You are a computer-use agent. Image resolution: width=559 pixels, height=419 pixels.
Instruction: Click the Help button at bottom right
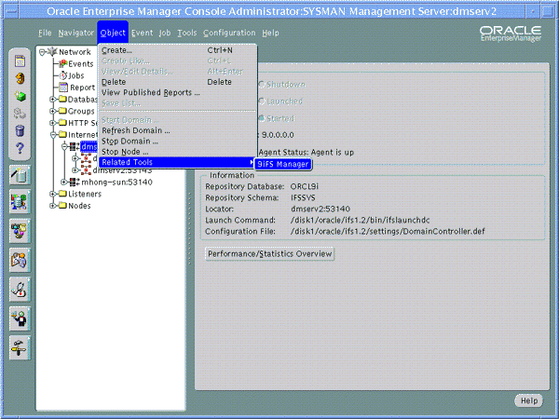tap(529, 400)
